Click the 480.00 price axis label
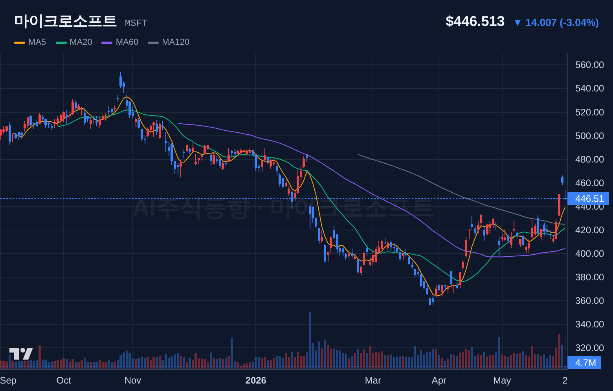Image resolution: width=613 pixels, height=391 pixels. click(x=589, y=159)
